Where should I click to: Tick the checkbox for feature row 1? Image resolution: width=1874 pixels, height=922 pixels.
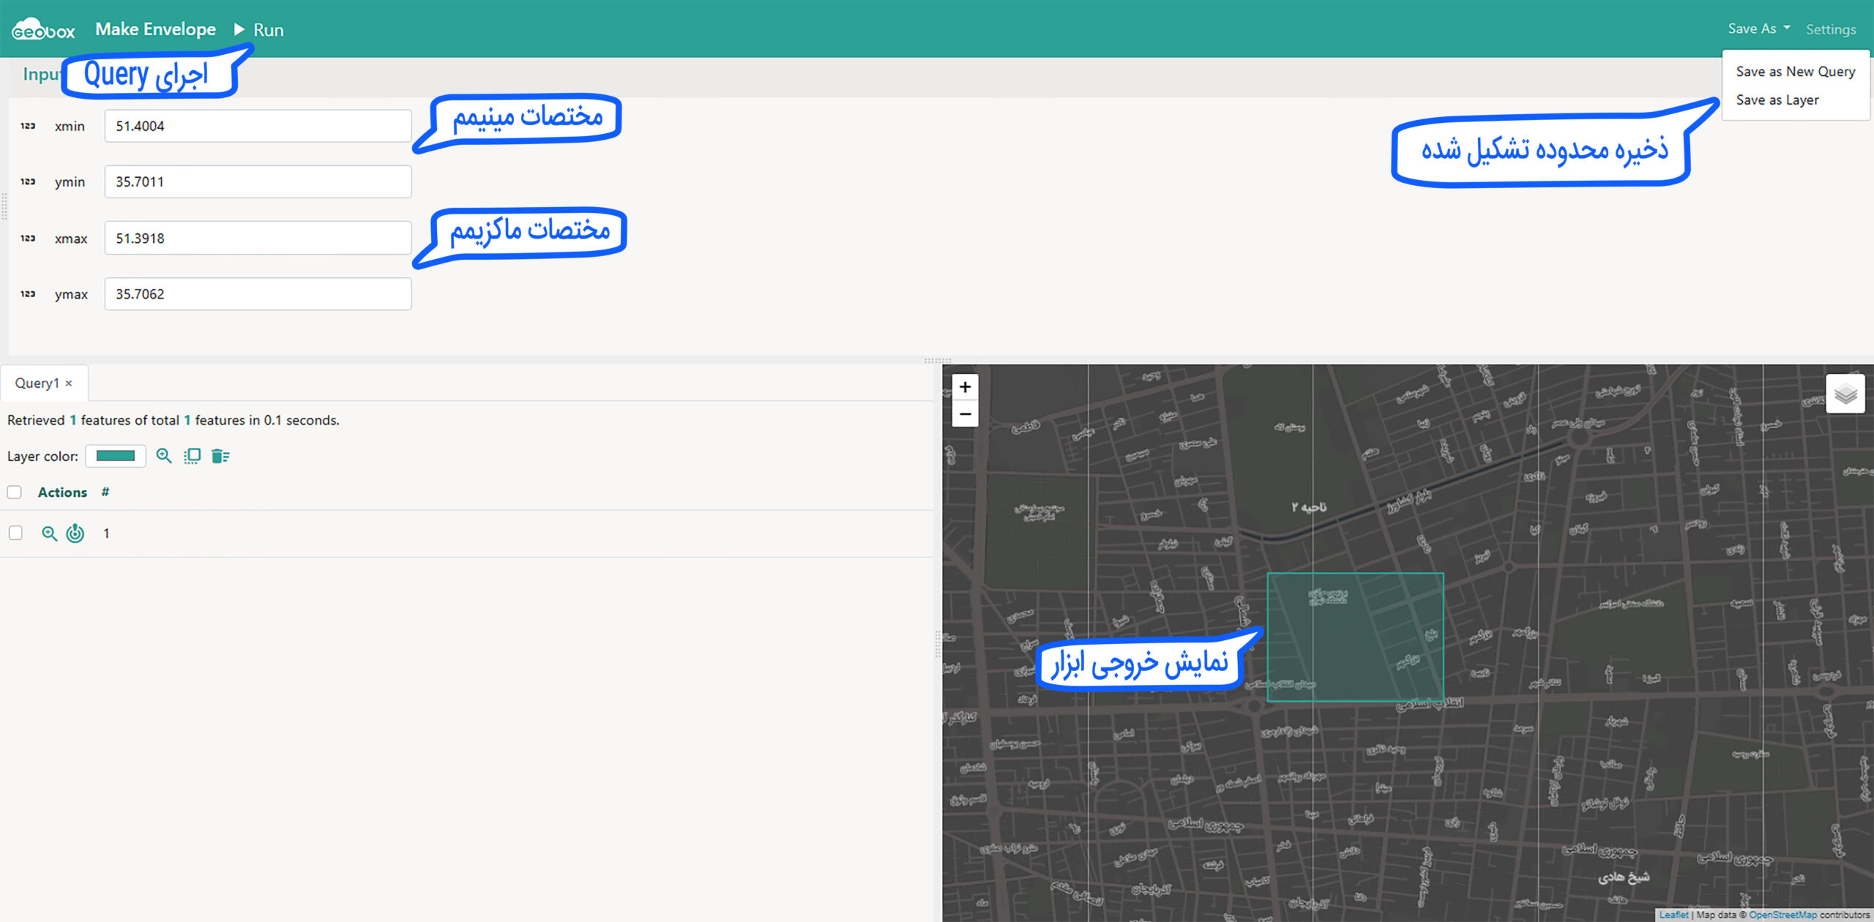(15, 533)
